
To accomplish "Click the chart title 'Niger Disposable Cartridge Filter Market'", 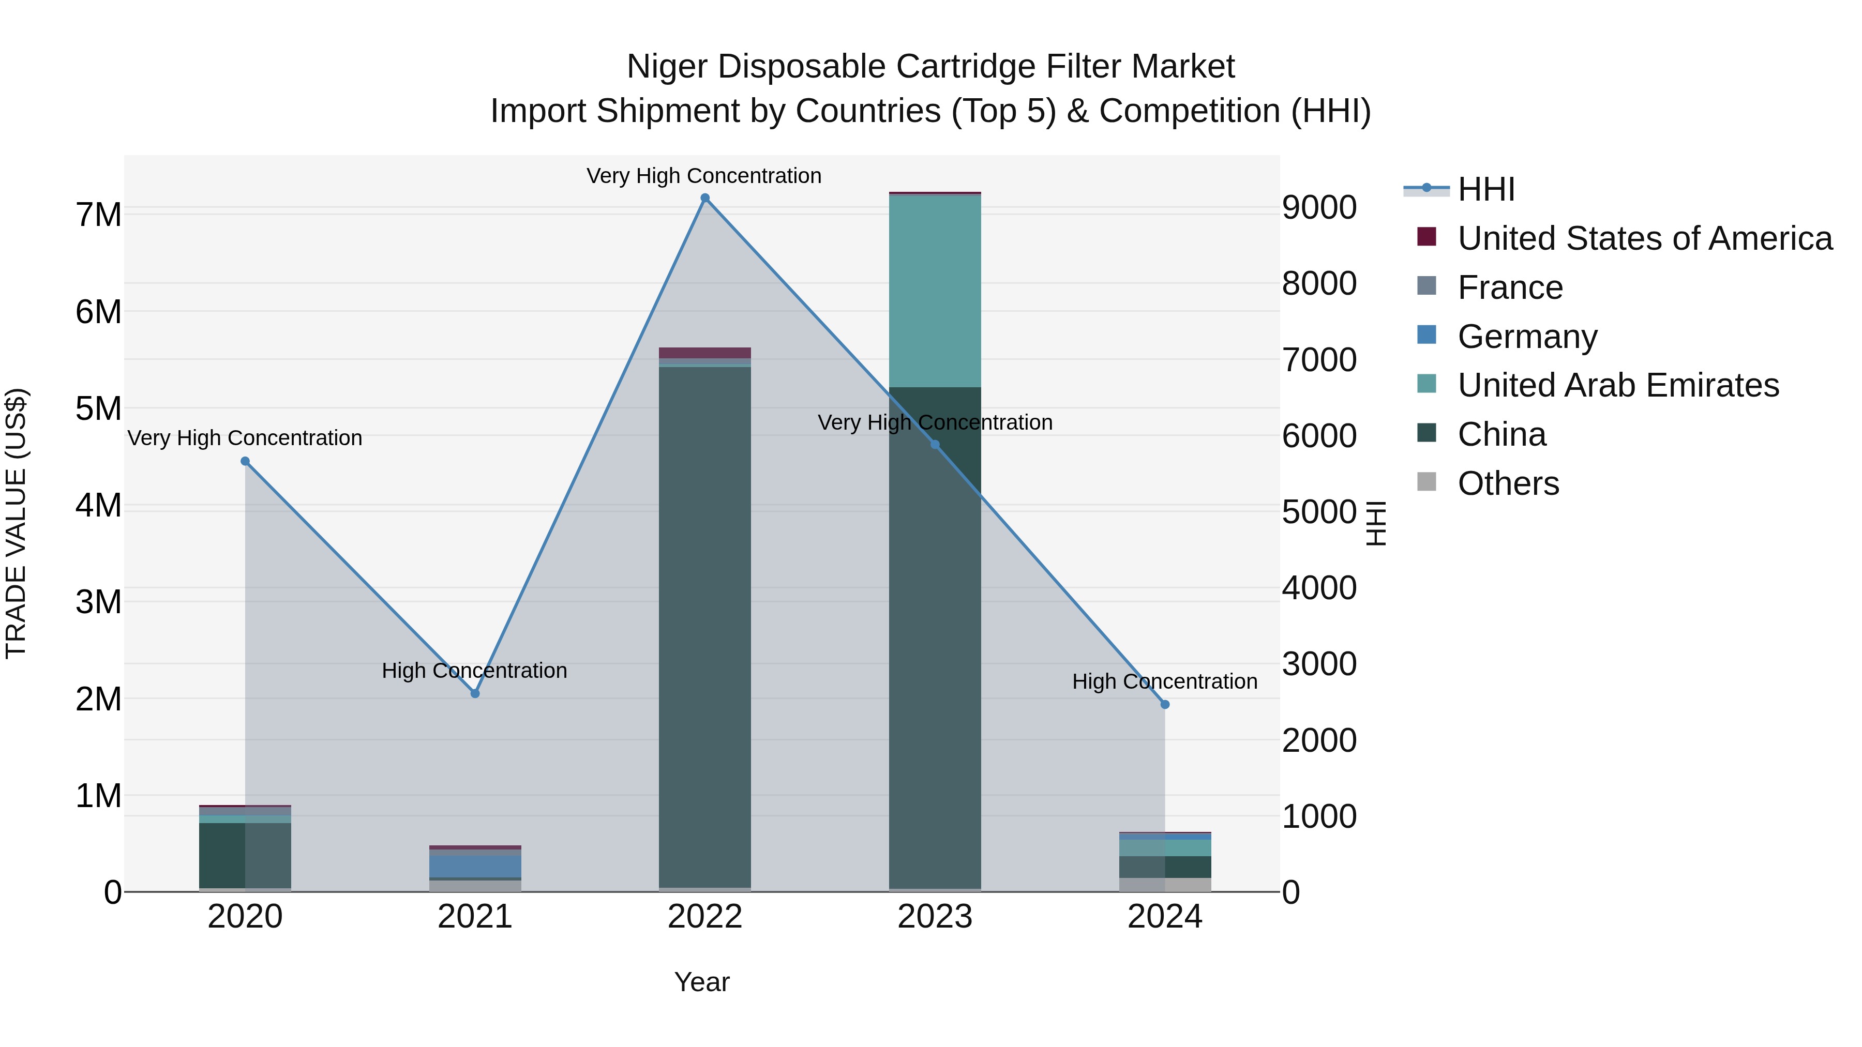I will coord(931,67).
